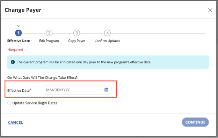Go to Confirm Updates step label
The height and width of the screenshot is (138, 218).
[x=107, y=41]
